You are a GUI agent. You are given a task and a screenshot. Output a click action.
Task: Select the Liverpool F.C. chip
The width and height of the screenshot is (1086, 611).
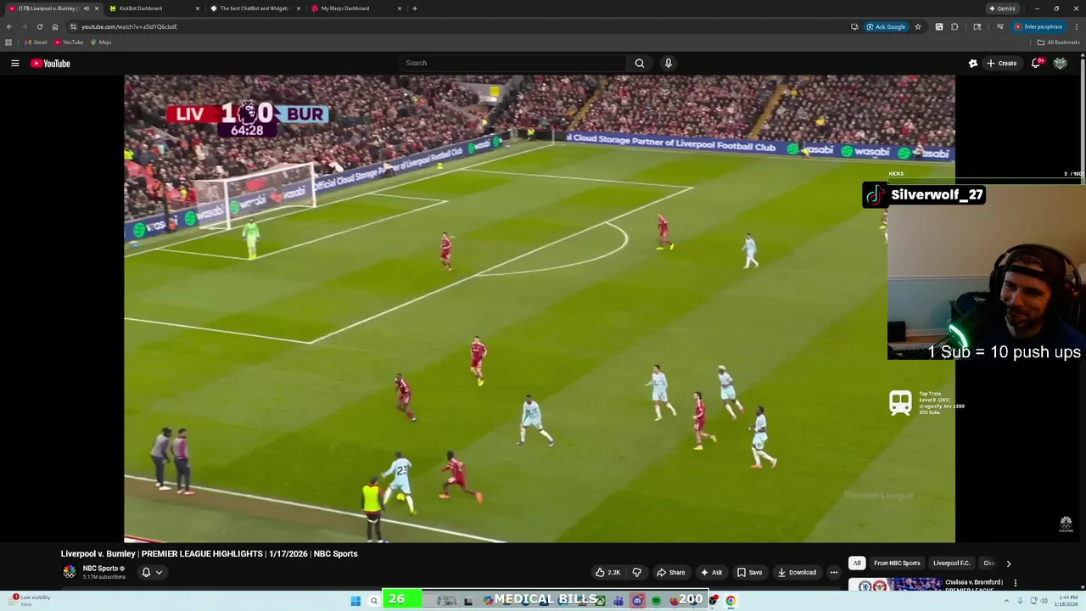pos(951,563)
